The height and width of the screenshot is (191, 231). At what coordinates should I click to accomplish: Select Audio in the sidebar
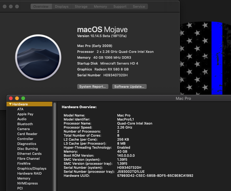[22, 119]
